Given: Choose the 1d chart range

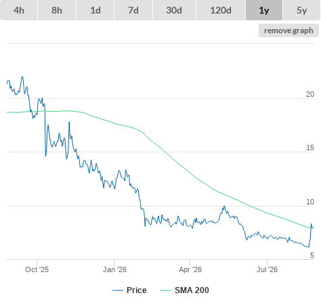Looking at the screenshot, I should [x=95, y=10].
